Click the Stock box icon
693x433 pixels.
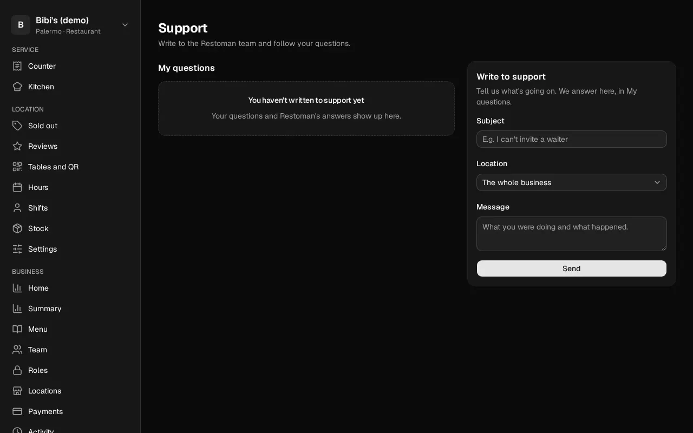tap(17, 228)
